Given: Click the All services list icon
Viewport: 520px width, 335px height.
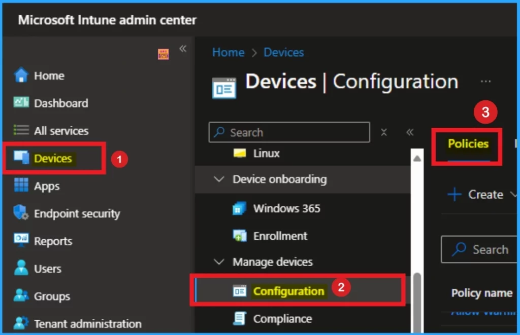Looking at the screenshot, I should click(21, 130).
